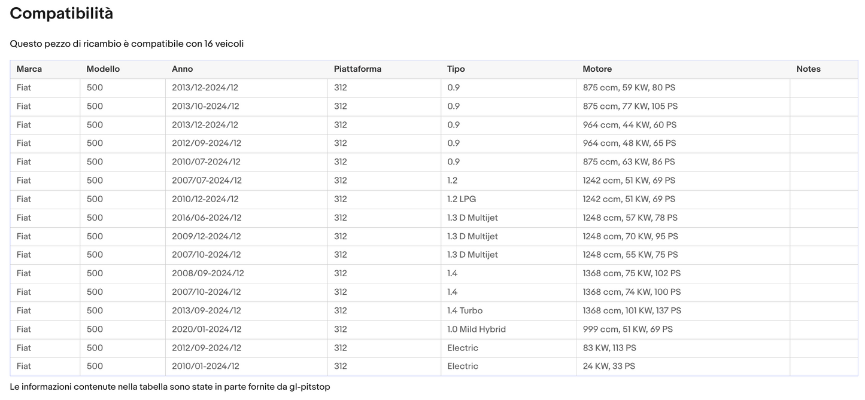Click the Tipo column header
This screenshot has width=865, height=400.
pos(456,69)
